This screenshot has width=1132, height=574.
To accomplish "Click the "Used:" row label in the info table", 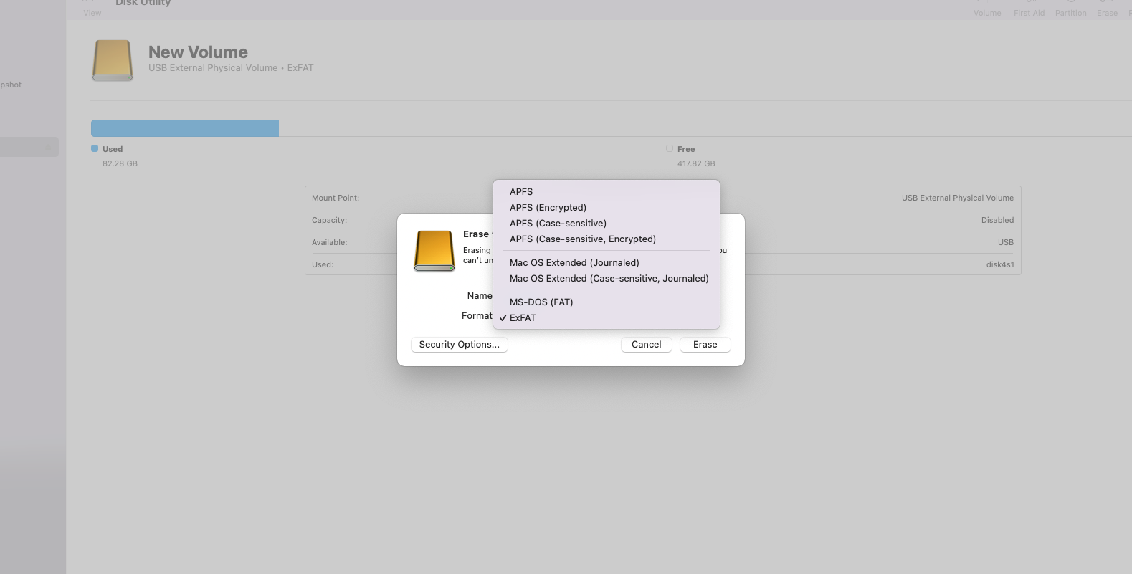I will point(323,264).
